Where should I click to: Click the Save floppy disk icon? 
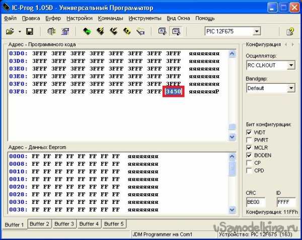point(30,31)
